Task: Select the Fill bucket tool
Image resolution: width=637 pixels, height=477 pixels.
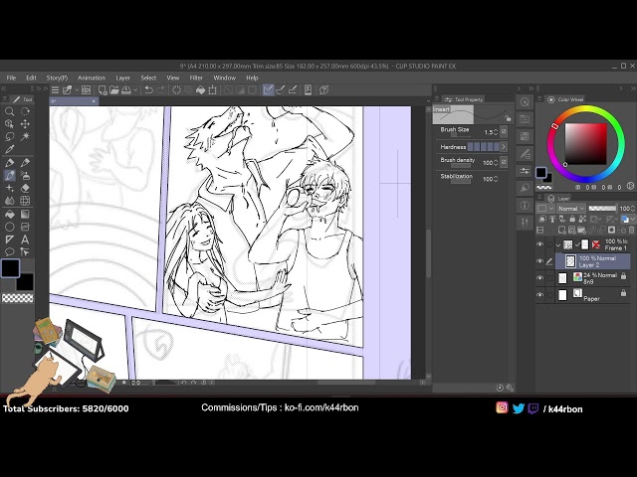Action: [9, 215]
